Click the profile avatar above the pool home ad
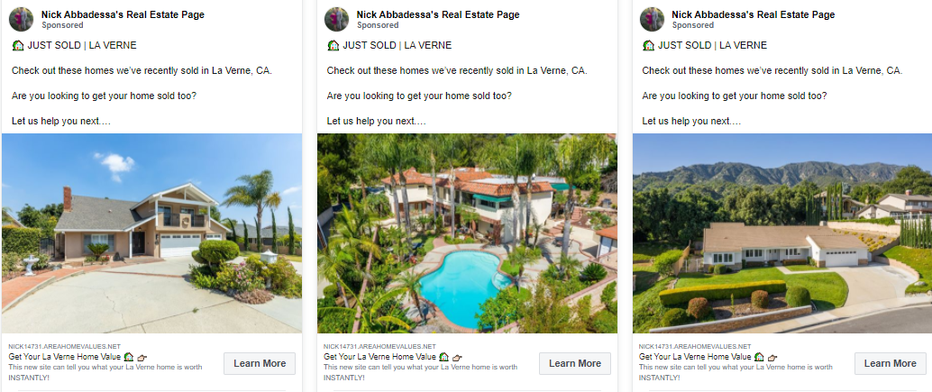The width and height of the screenshot is (932, 392). [x=337, y=19]
